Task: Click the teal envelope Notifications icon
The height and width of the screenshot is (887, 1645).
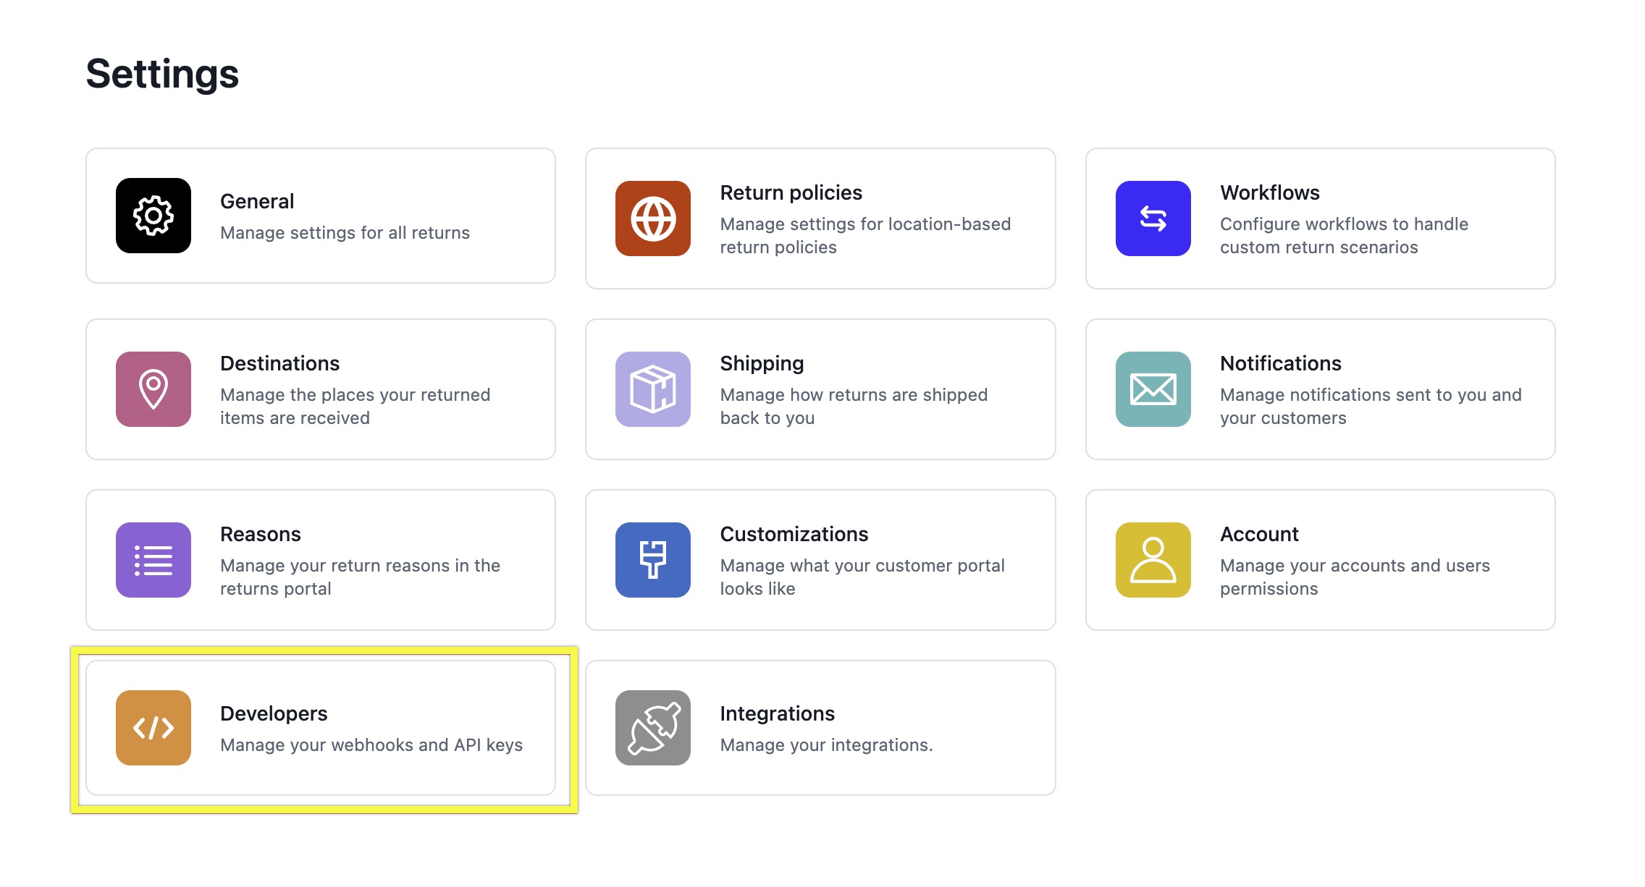Action: (1153, 389)
